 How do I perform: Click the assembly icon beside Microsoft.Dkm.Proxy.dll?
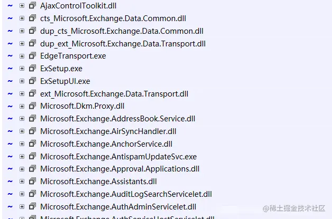(32, 106)
